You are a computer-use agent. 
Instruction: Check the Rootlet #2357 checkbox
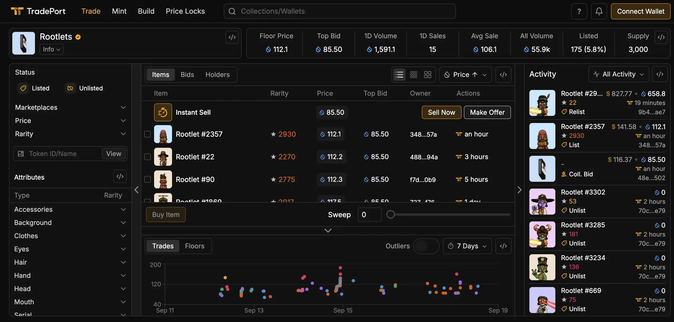point(147,134)
